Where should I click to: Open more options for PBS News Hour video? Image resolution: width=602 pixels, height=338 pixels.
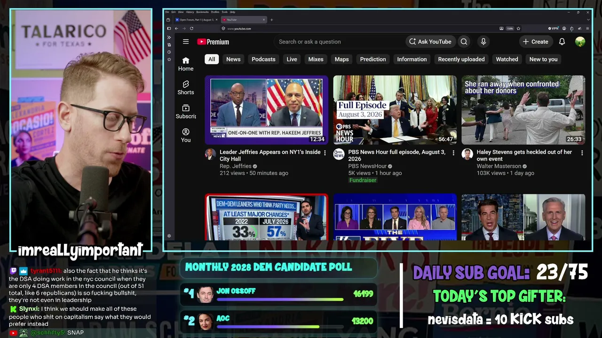[453, 153]
